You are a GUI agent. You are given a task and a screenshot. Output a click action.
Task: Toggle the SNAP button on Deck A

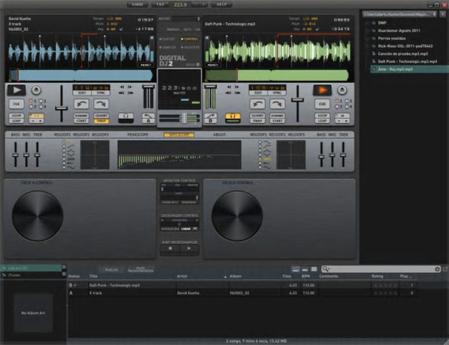[101, 121]
